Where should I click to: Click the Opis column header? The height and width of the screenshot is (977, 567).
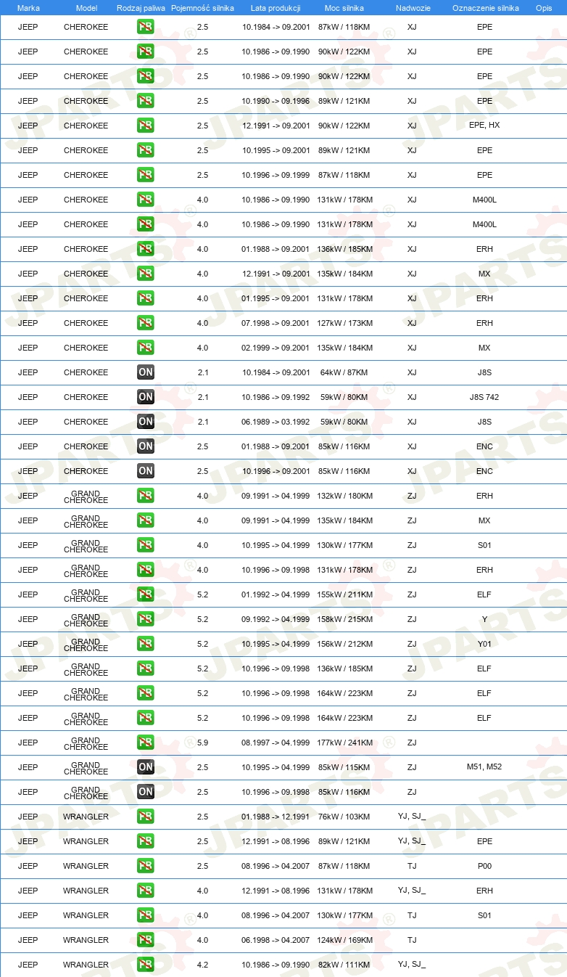coord(544,8)
